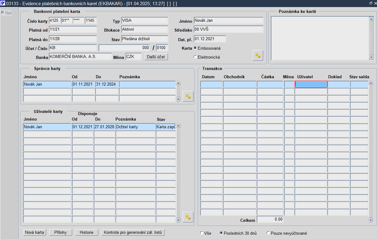Click the Dat. př. field 01.12.2021
Viewport: 377px width, 239px height.
[210, 39]
